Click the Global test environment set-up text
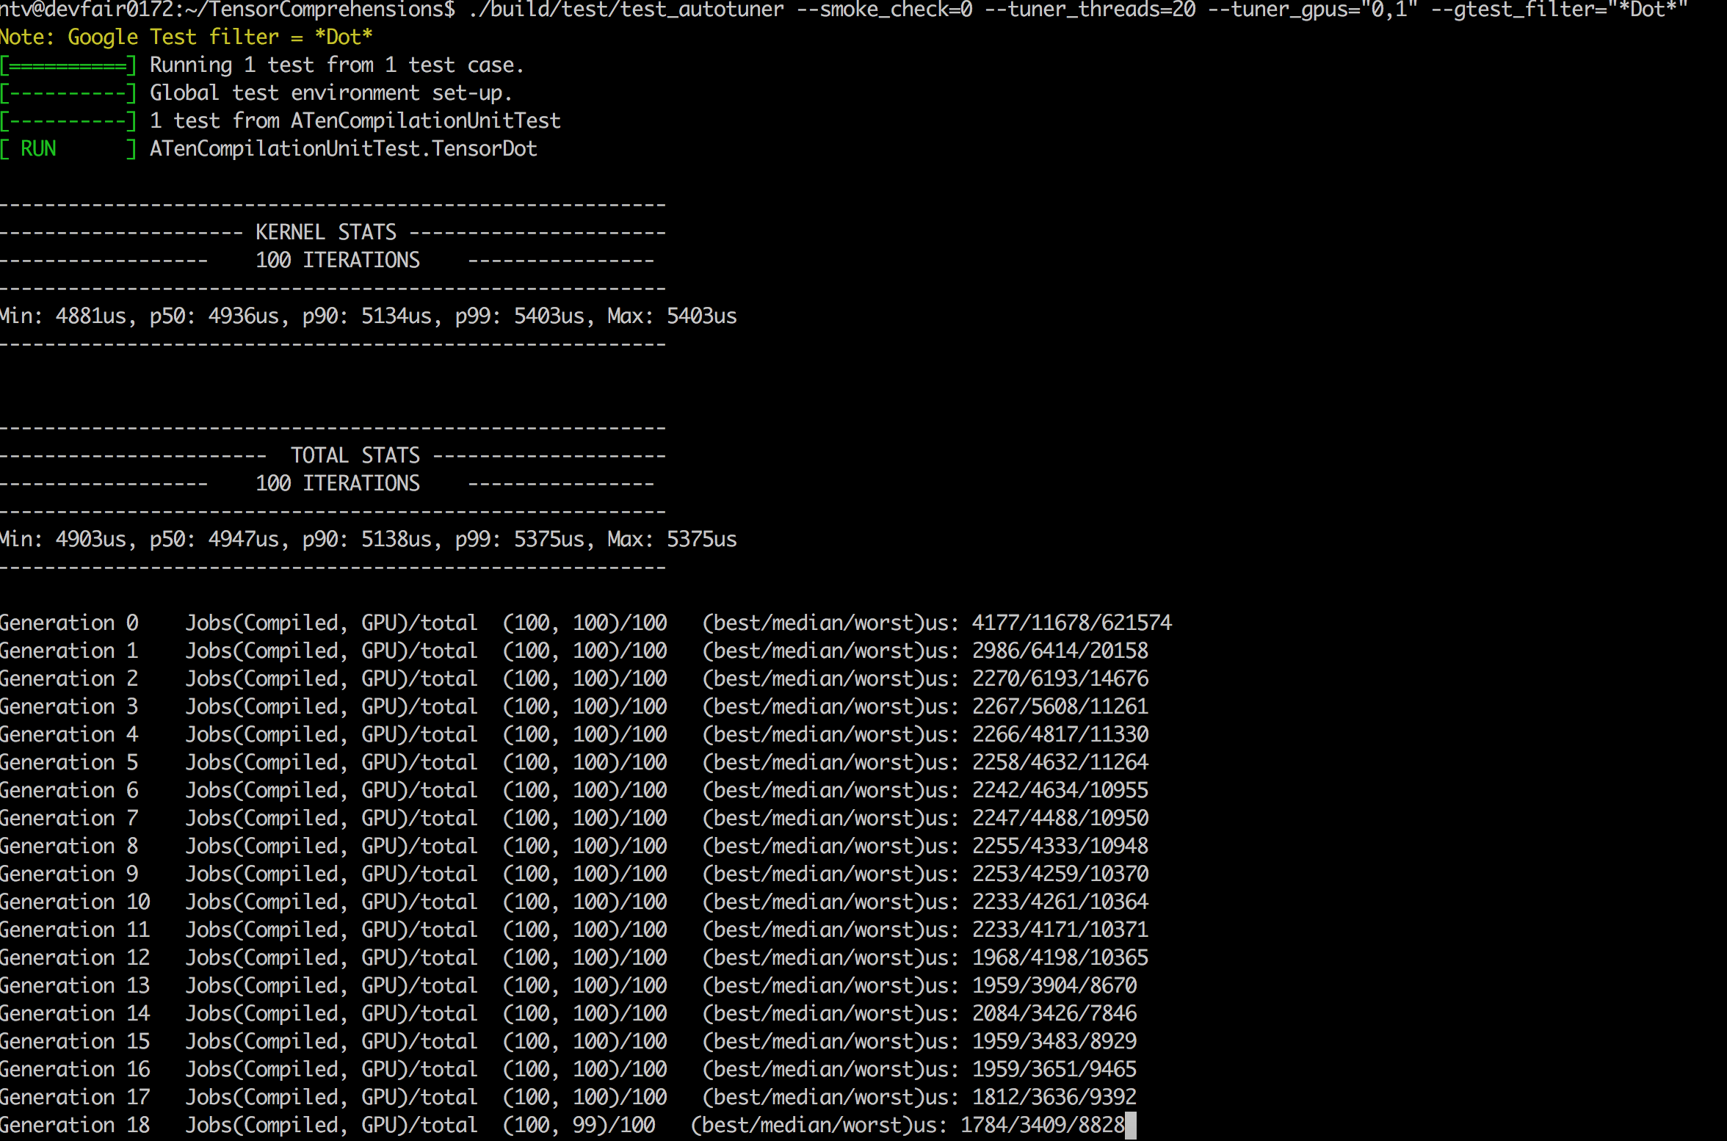 [x=330, y=93]
